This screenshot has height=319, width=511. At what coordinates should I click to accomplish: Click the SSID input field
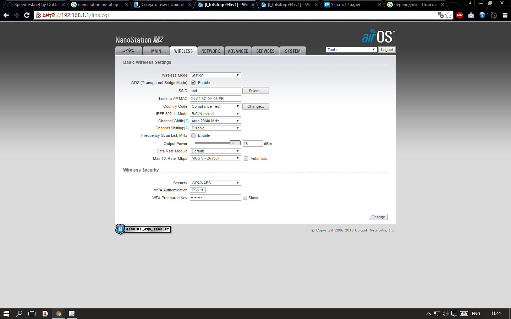point(215,91)
